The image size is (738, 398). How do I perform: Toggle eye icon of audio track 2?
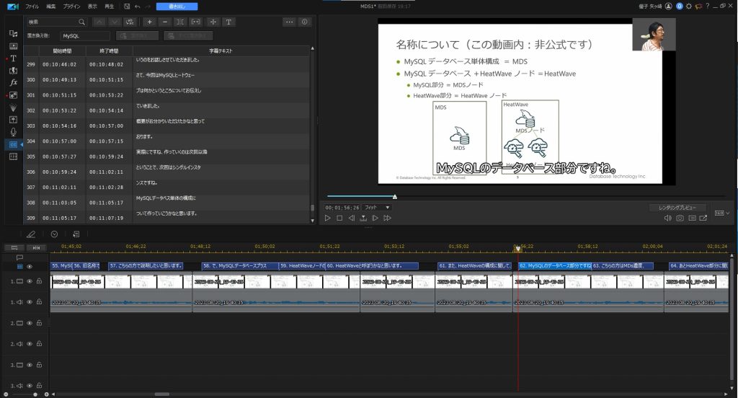(30, 344)
